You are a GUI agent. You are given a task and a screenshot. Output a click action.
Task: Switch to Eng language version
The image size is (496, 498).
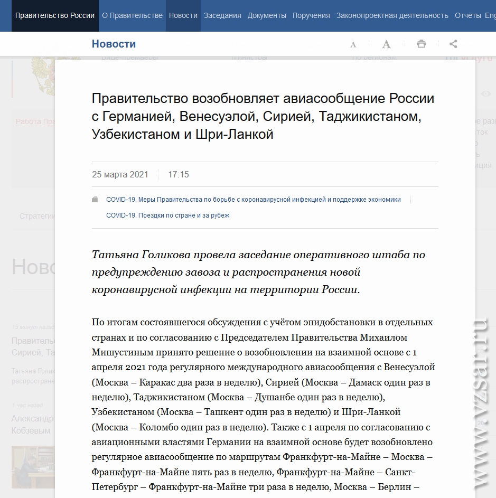coord(490,15)
